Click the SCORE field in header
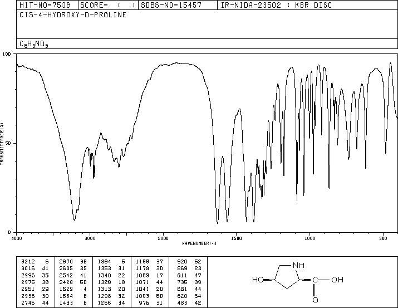The image size is (398, 308). point(107,5)
